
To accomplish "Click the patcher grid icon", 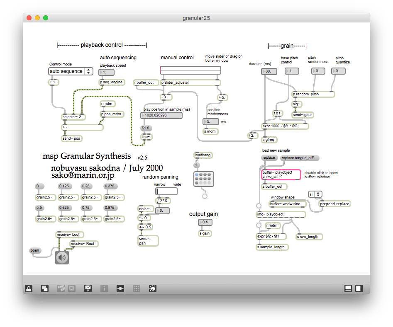I will [136, 288].
